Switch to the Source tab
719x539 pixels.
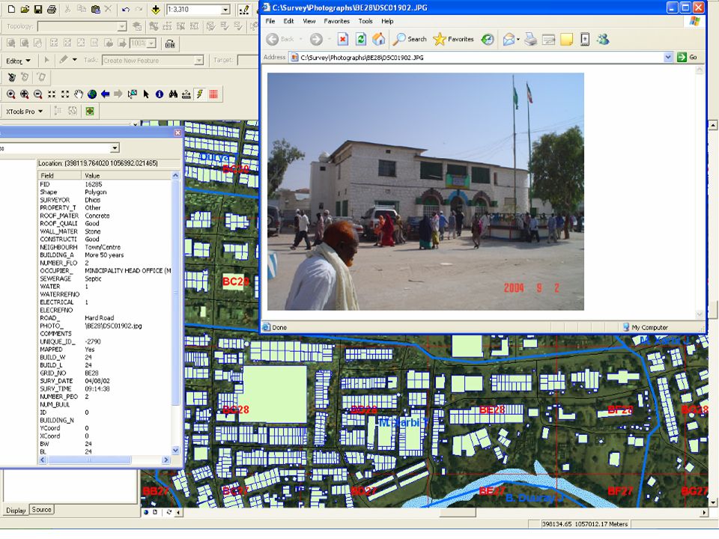(x=41, y=510)
